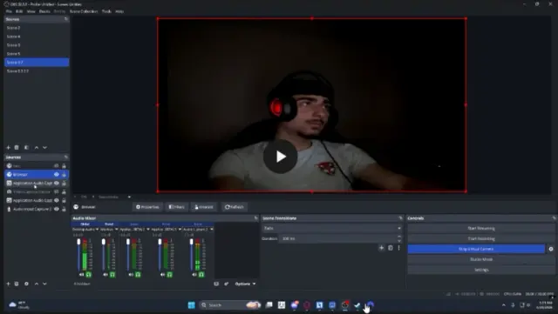Open scene filters icon in Scenes toolbar
The height and width of the screenshot is (314, 558).
26,147
